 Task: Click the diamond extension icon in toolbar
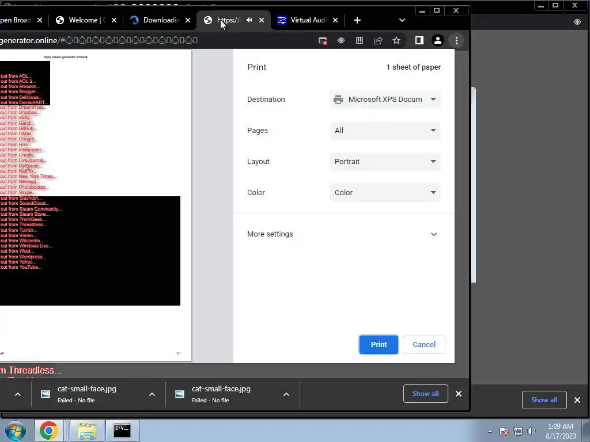[341, 41]
